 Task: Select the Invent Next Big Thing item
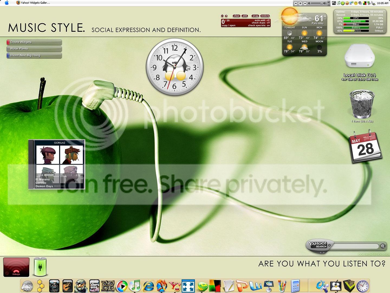tap(34, 55)
